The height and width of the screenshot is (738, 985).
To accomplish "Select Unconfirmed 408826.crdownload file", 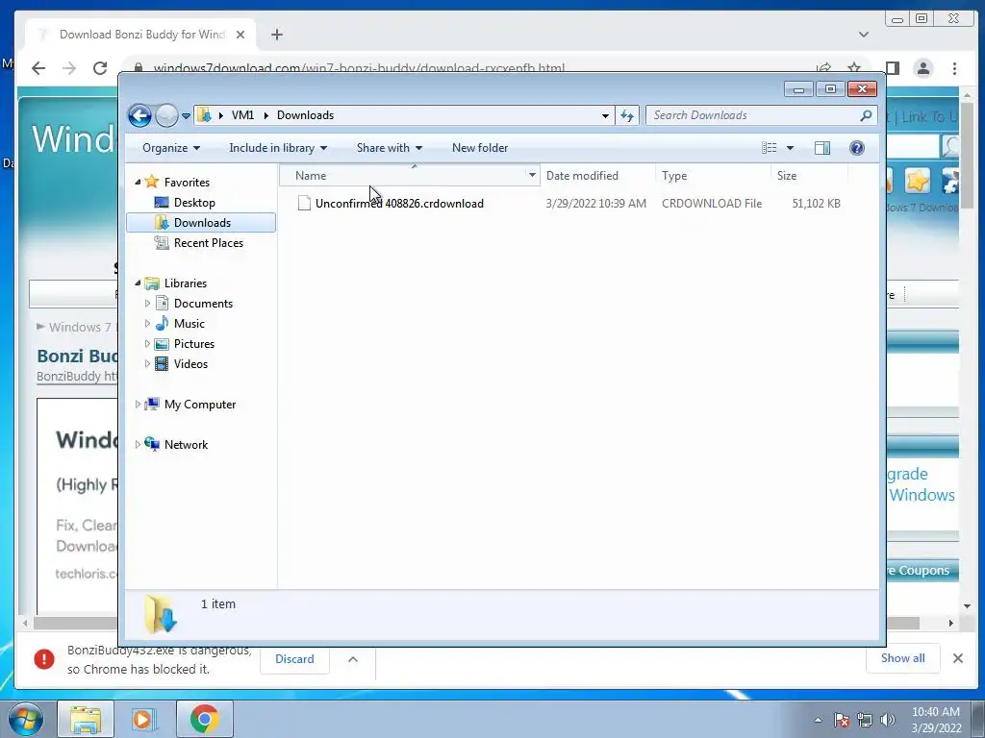I will coord(399,204).
